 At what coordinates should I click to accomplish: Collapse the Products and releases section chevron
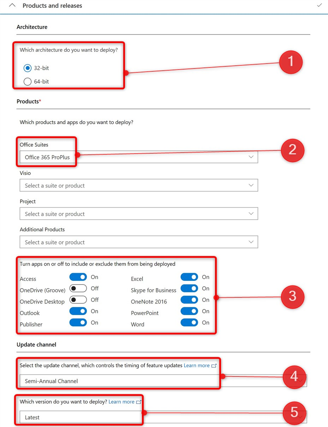pos(12,6)
